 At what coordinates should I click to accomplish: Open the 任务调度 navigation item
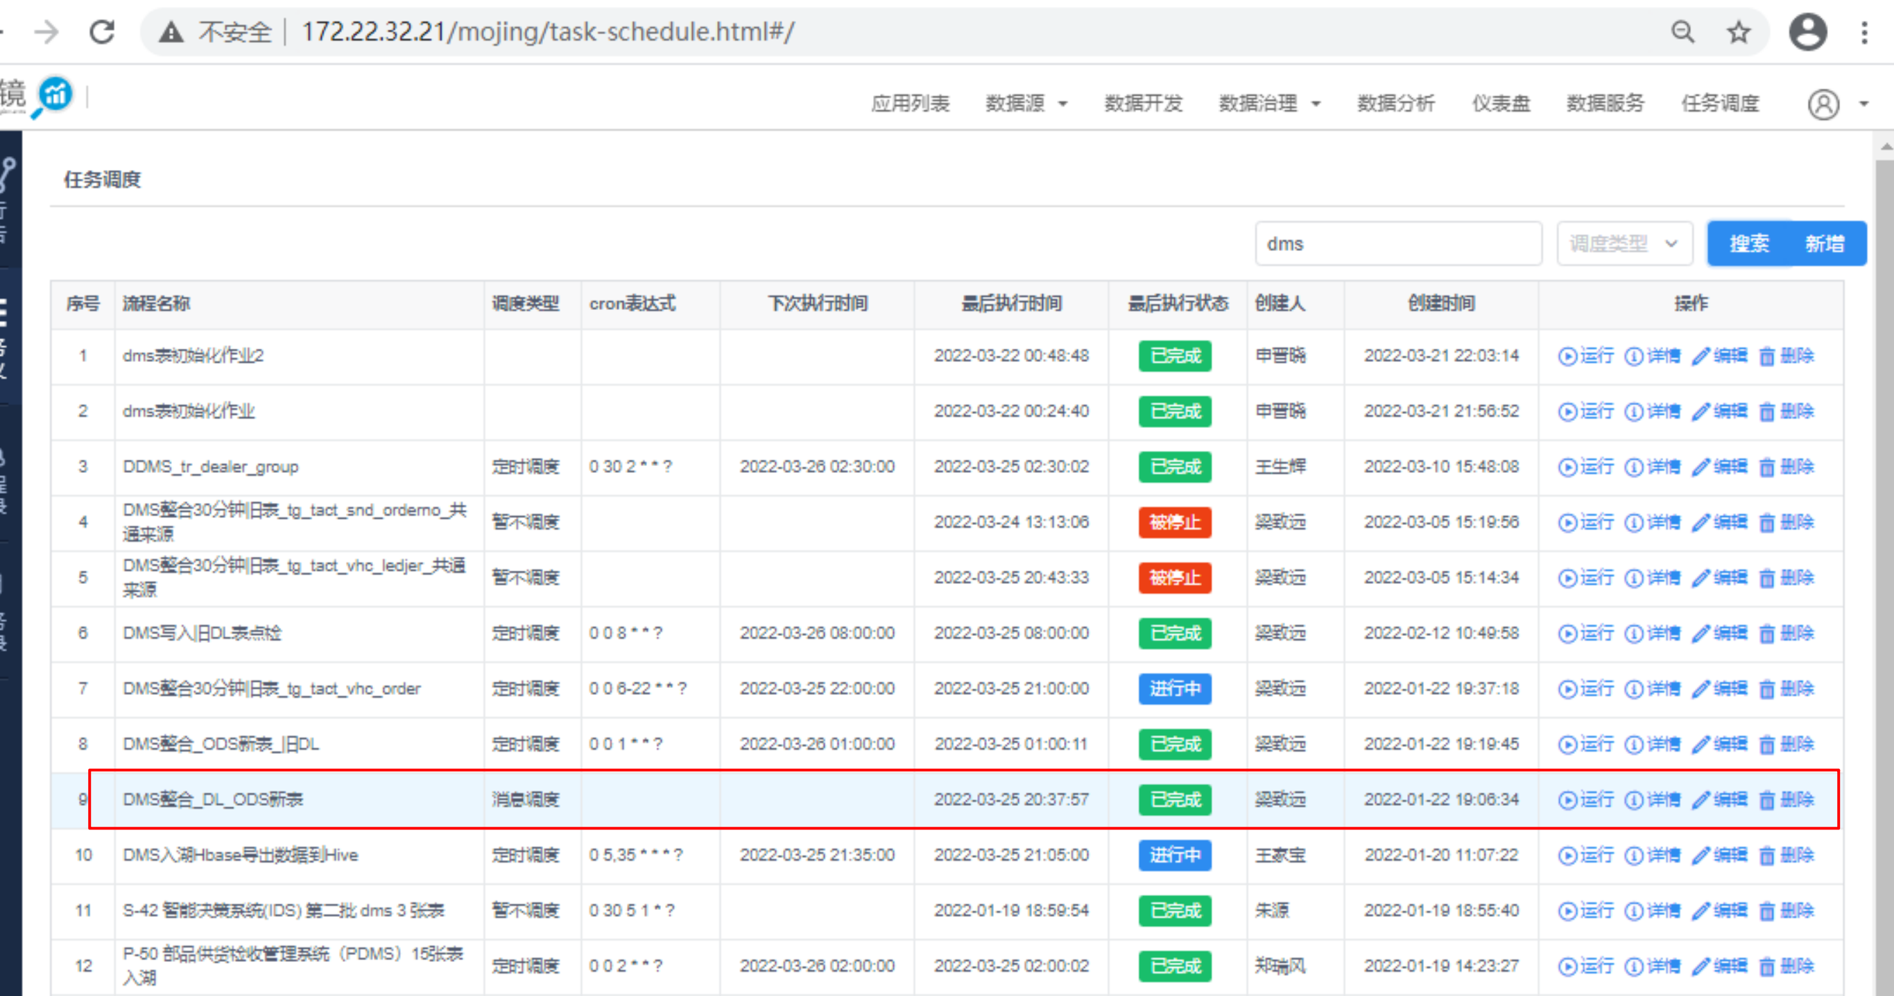pyautogui.click(x=1719, y=104)
